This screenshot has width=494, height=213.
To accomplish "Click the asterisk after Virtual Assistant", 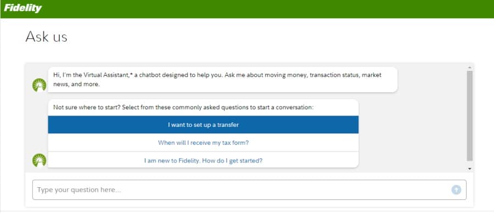I will point(131,74).
